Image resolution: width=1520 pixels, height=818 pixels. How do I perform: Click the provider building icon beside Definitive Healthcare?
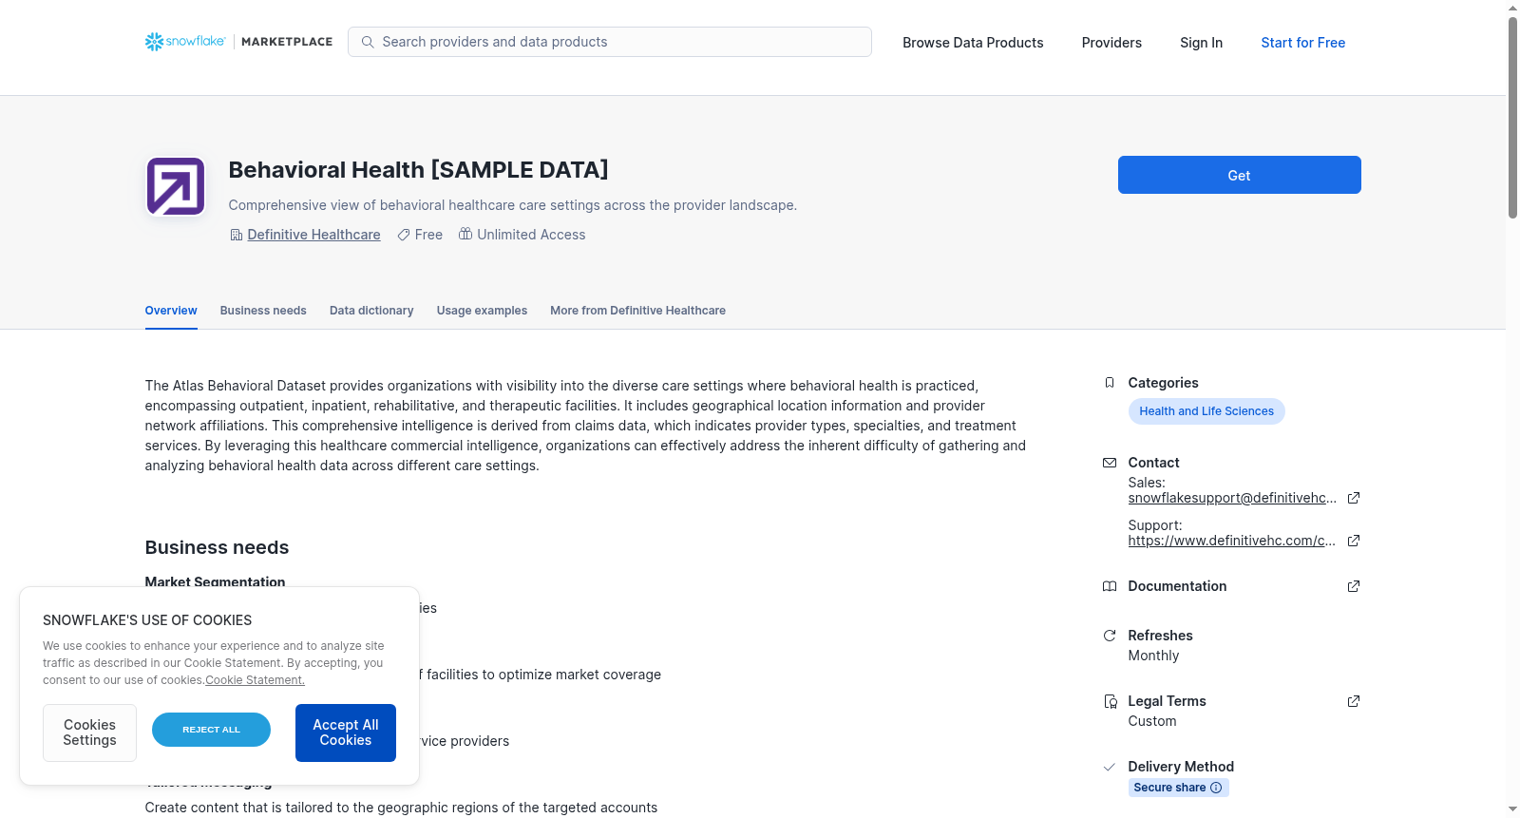[237, 235]
